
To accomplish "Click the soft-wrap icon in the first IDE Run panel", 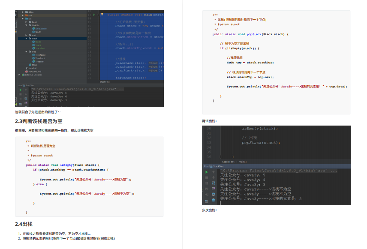I will pos(26,99).
